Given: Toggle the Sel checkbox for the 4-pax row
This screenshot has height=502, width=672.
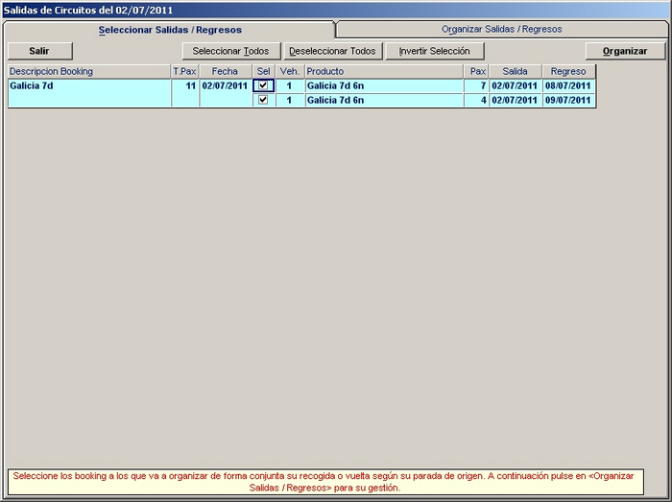Looking at the screenshot, I should click(263, 100).
